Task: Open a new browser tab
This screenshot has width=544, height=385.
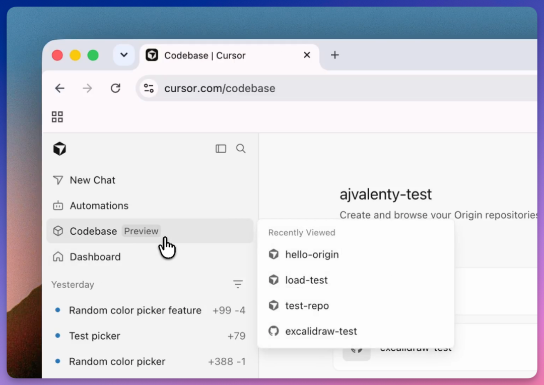Action: coord(335,55)
